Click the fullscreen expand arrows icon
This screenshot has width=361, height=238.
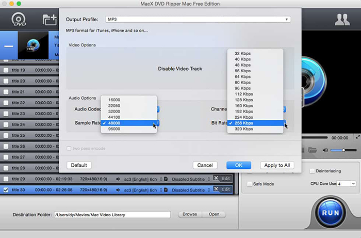click(357, 137)
